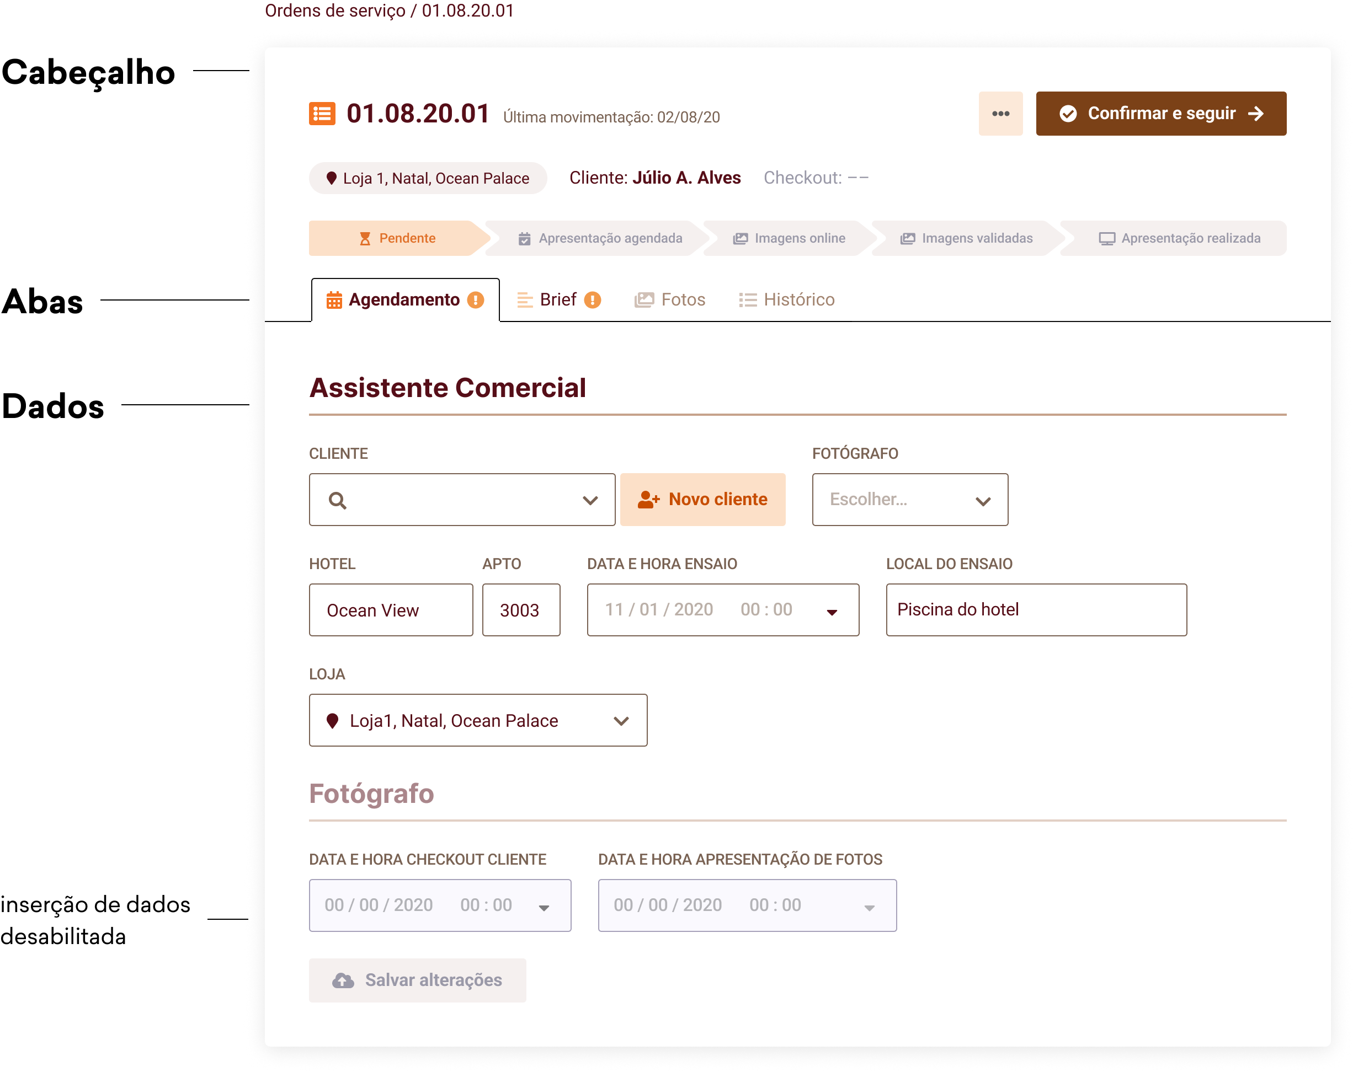The width and height of the screenshot is (1353, 1072).
Task: Click the search magnifier icon in Cliente field
Action: pos(338,500)
